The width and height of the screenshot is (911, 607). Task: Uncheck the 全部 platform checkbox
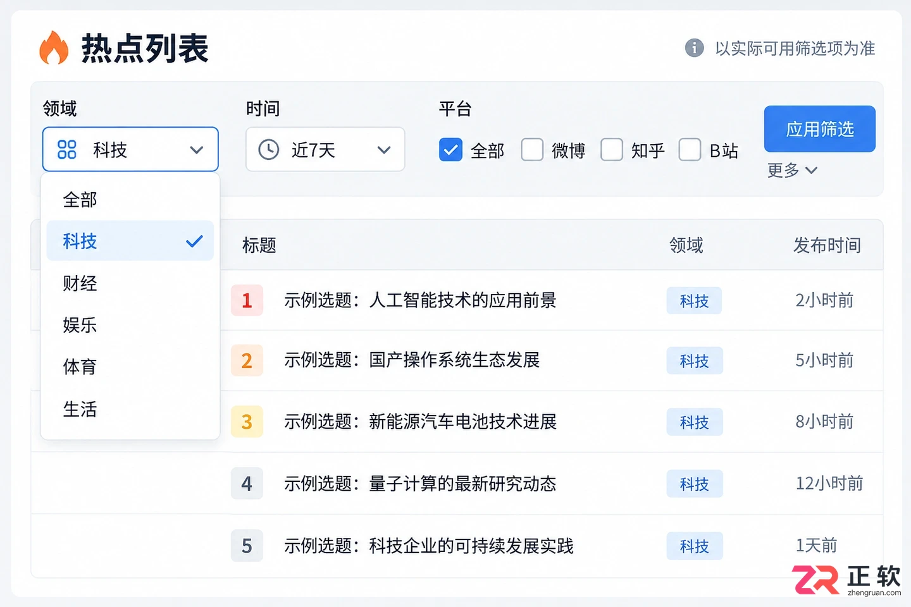point(450,150)
